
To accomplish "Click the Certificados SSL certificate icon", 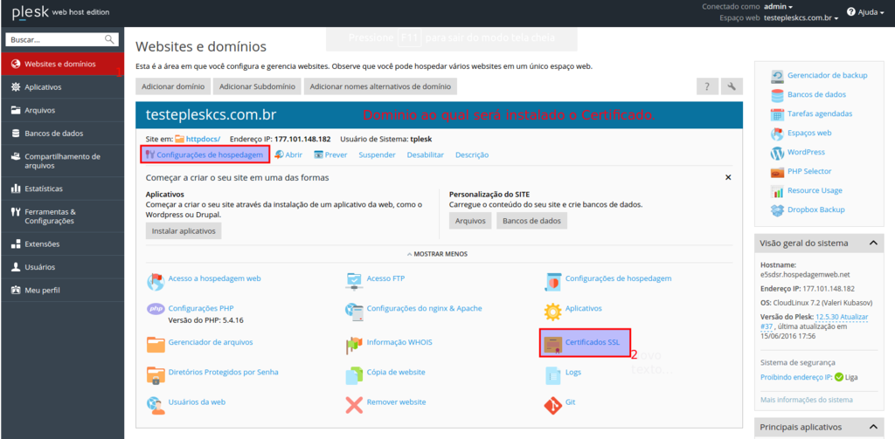I will (x=553, y=345).
